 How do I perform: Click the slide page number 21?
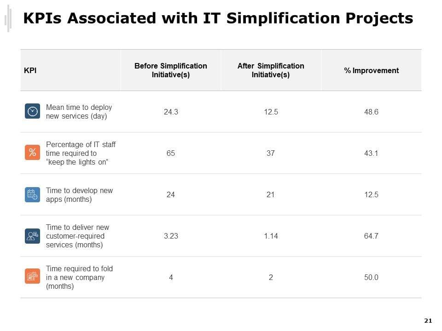point(428,321)
